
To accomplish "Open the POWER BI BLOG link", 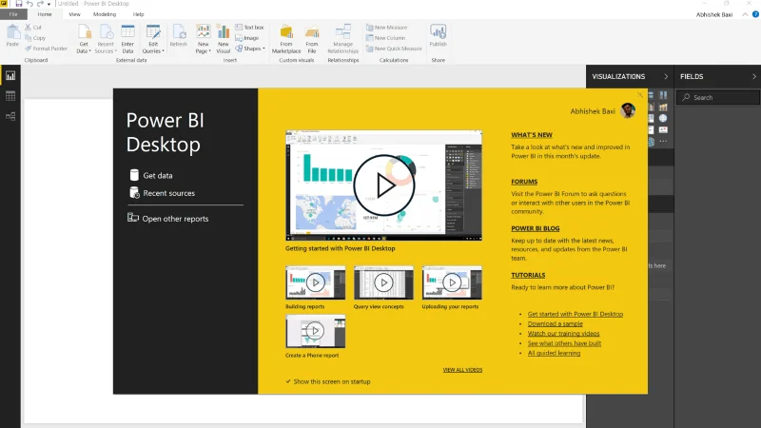I will point(536,228).
